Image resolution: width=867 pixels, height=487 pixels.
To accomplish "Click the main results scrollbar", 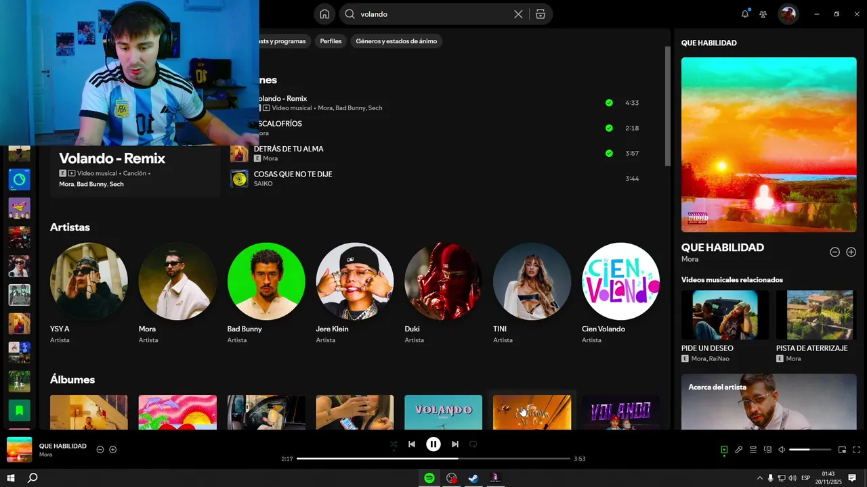I will point(667,106).
